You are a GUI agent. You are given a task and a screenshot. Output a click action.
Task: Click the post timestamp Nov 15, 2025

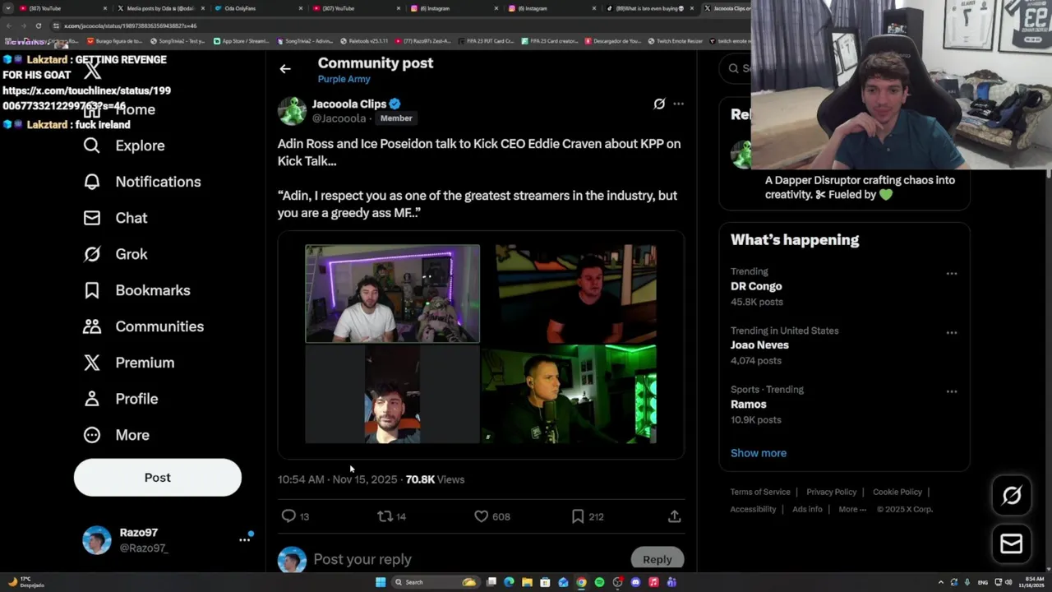coord(364,479)
